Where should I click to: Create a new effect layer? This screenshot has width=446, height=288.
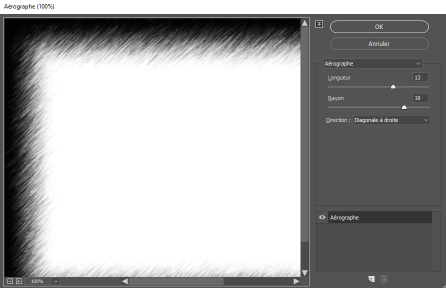[x=371, y=279]
